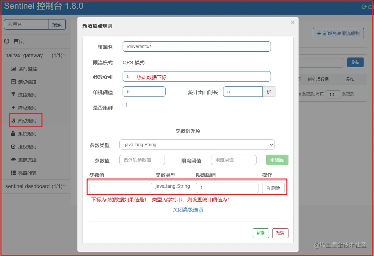Delete the exception item with 删除 button
This screenshot has width=374, height=256.
tap(273, 188)
